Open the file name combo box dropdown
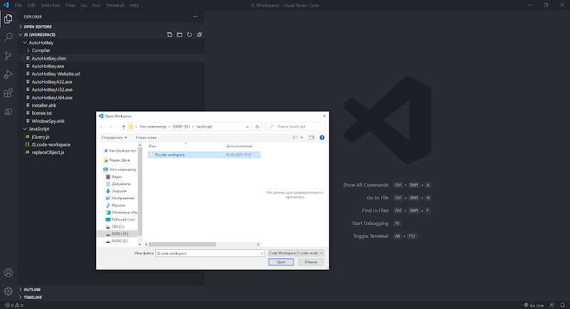This screenshot has height=309, width=570. coord(261,253)
